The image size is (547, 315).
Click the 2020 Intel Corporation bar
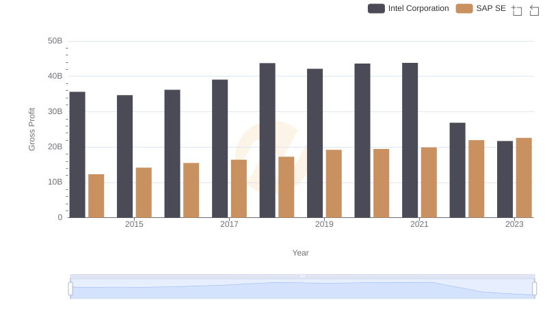point(362,141)
